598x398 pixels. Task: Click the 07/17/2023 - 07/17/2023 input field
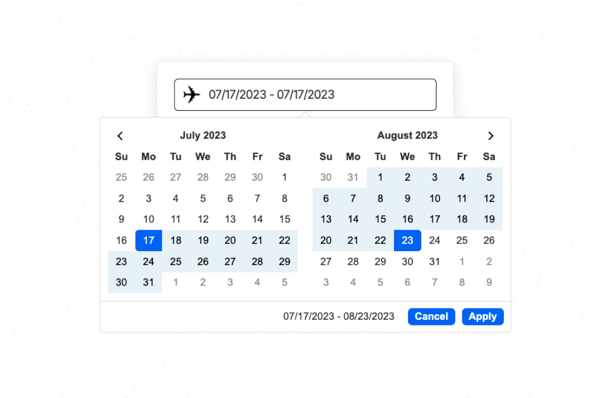coord(305,94)
